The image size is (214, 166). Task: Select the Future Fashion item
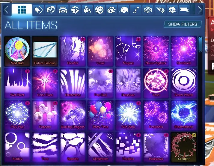tap(45, 51)
